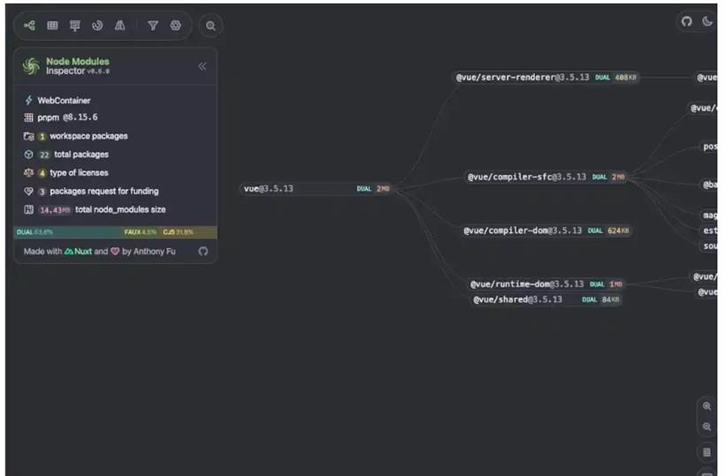Select the vue@3.5.13 root node
725x476 pixels.
click(317, 188)
